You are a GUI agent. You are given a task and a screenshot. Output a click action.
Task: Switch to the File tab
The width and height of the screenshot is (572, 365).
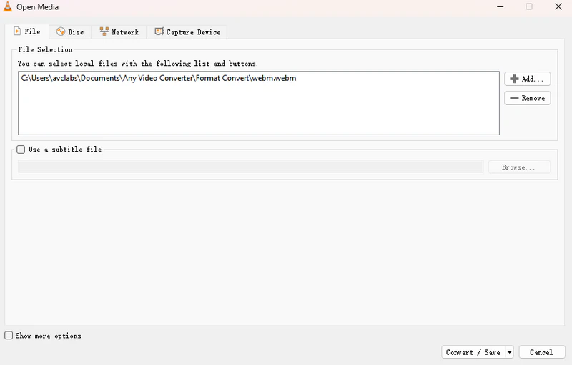pyautogui.click(x=27, y=31)
